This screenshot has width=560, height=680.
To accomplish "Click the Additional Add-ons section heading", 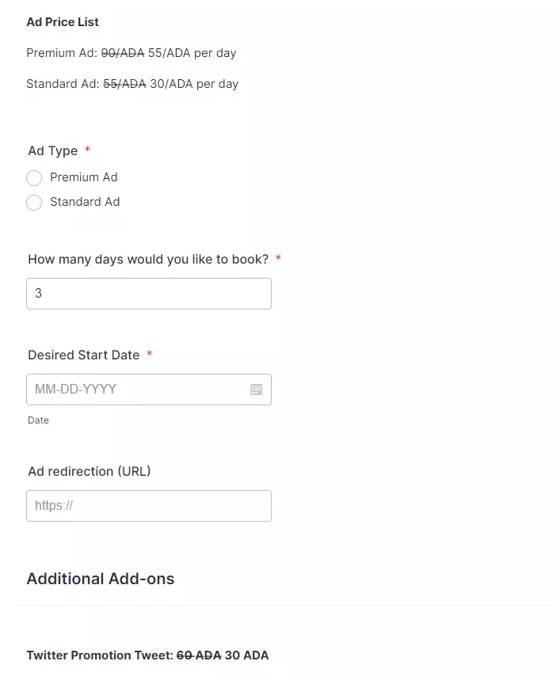I will point(101,579).
